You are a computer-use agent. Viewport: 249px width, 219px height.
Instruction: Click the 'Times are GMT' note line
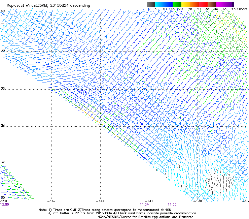click(105, 210)
